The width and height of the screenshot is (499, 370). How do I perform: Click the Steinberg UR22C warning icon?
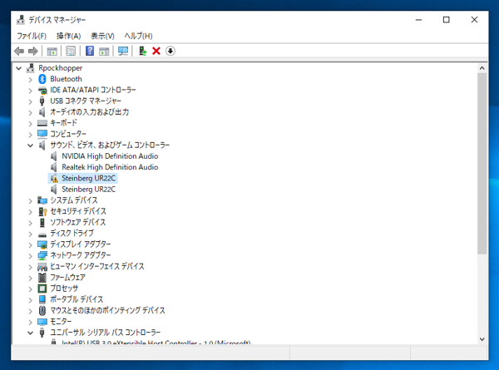point(54,179)
